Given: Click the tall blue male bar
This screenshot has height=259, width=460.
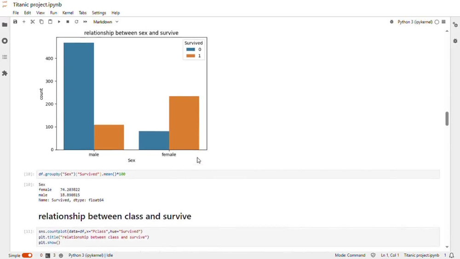Looking at the screenshot, I should point(79,96).
